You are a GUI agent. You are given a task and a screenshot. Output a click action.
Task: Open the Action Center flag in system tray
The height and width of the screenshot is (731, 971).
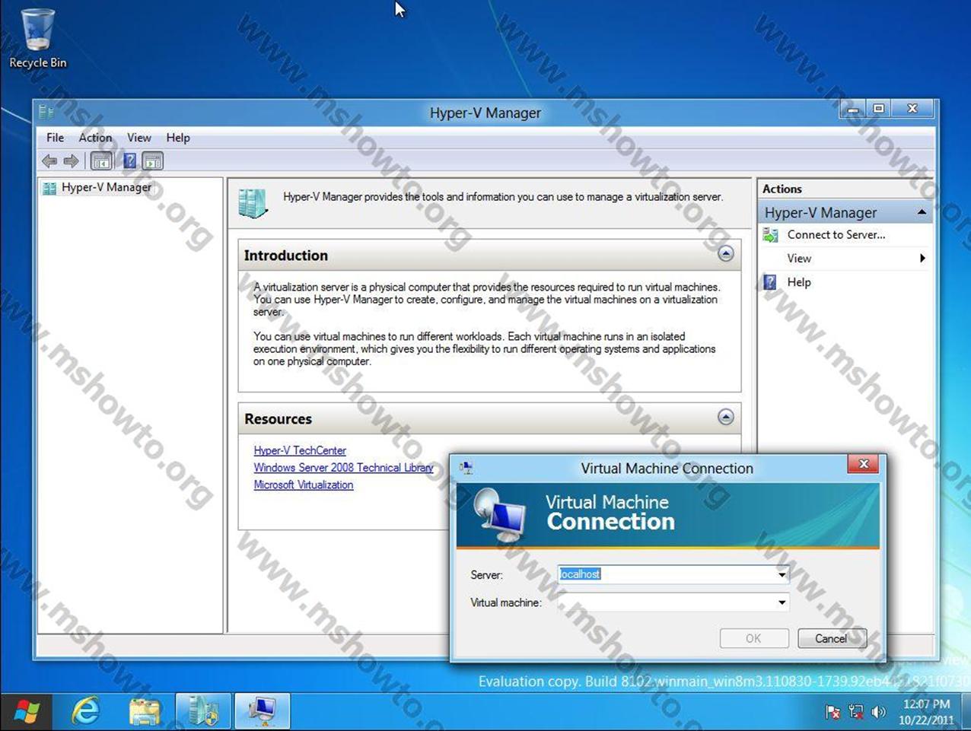tap(833, 712)
